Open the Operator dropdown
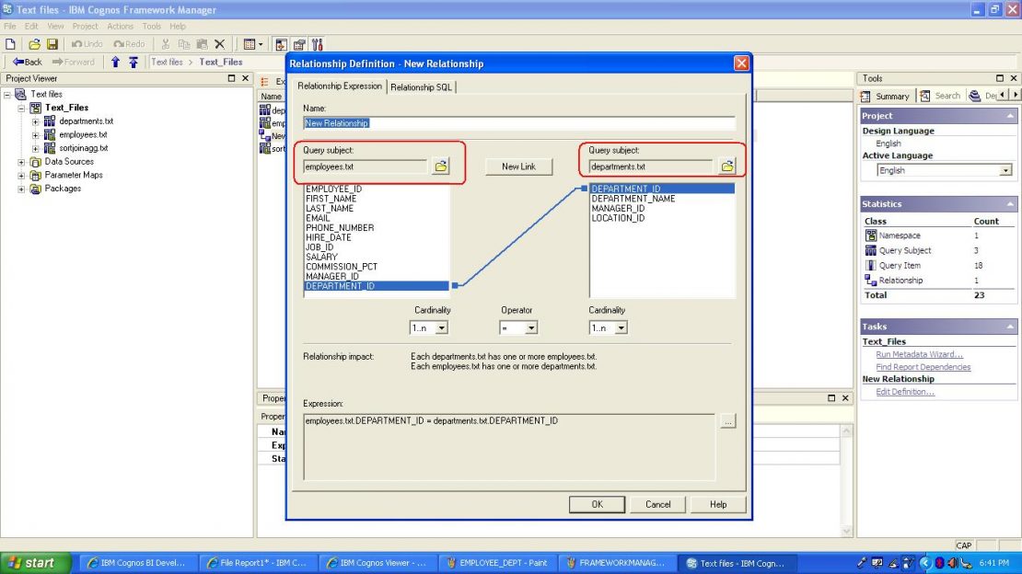The width and height of the screenshot is (1022, 574). [x=531, y=327]
